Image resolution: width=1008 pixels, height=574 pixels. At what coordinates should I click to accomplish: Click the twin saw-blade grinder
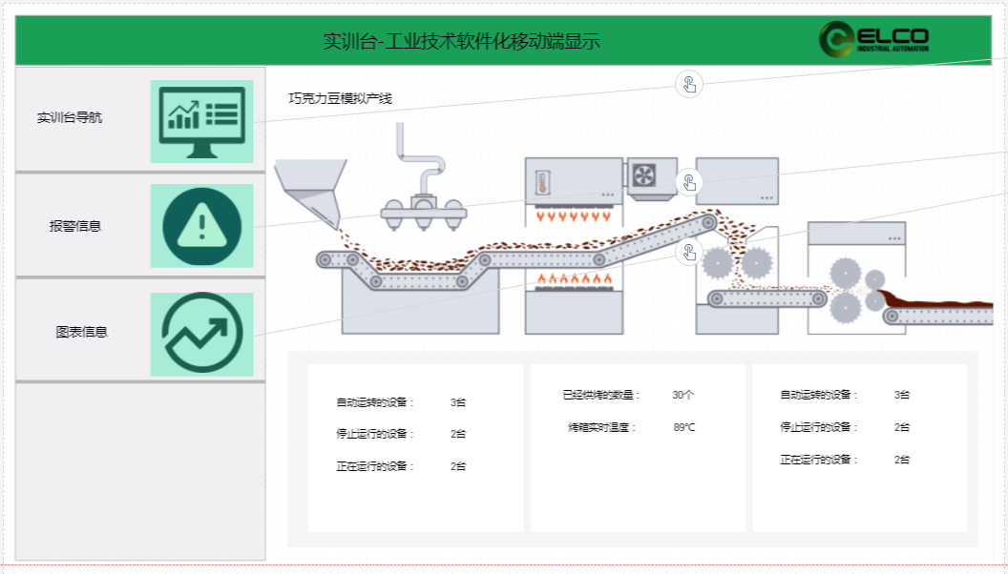click(737, 261)
